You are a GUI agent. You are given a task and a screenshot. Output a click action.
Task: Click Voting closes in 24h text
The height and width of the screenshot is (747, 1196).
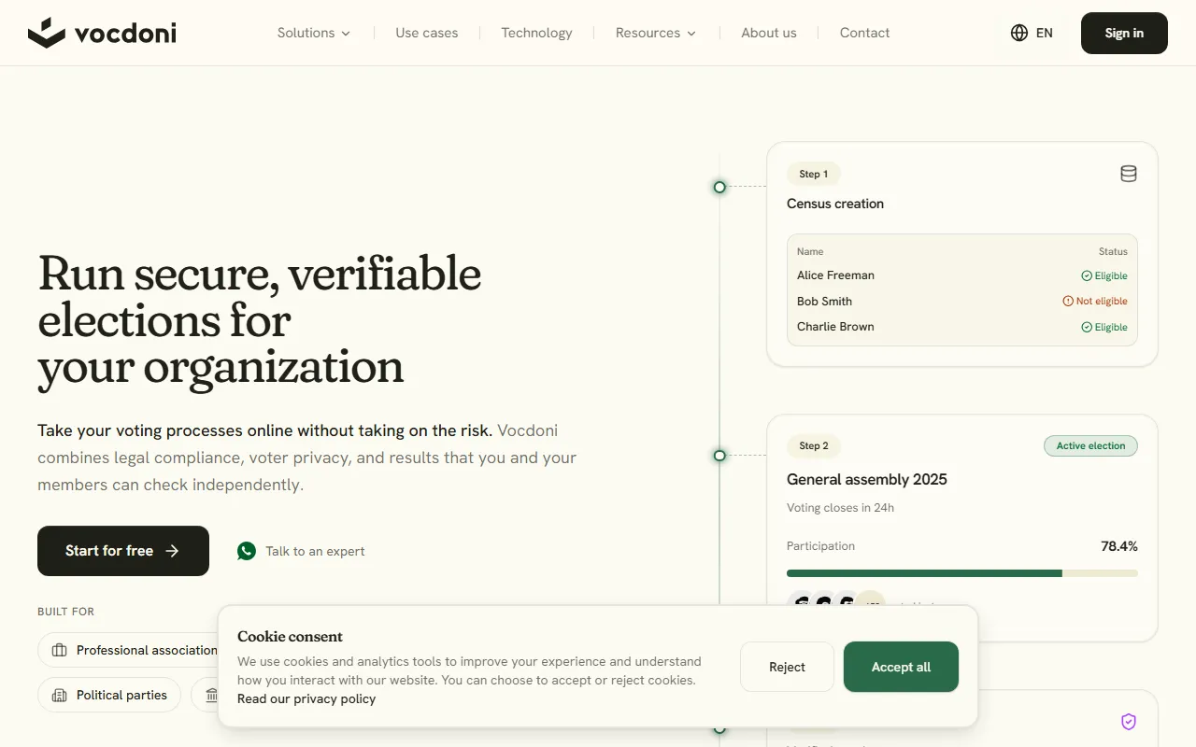coord(840,508)
